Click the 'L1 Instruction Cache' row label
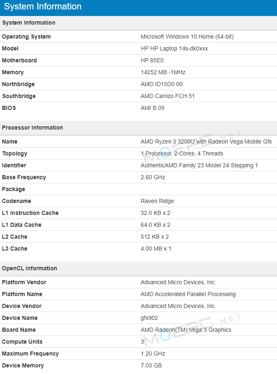The height and width of the screenshot is (374, 277). pos(30,213)
